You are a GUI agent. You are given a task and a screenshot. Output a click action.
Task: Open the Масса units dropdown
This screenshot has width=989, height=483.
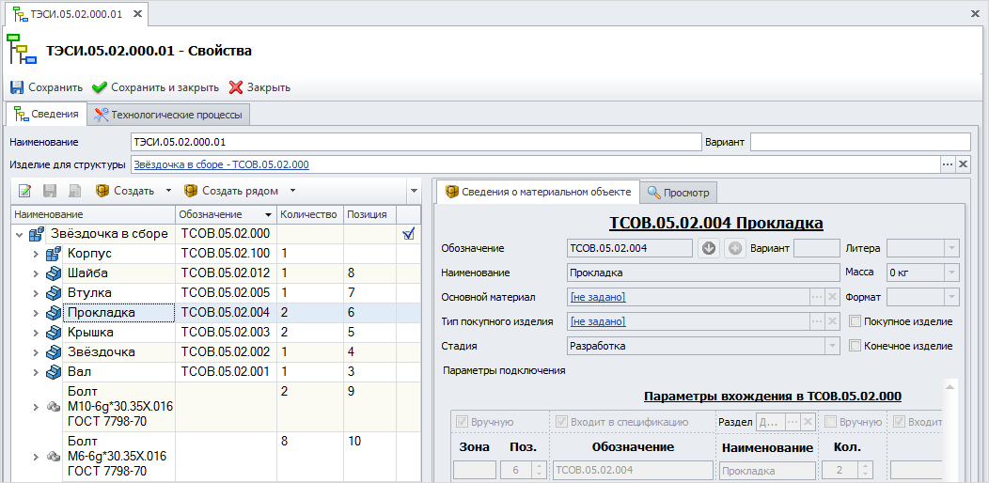click(x=951, y=273)
